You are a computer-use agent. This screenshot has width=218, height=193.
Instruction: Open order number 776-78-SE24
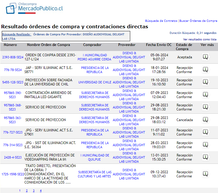pos(13,70)
